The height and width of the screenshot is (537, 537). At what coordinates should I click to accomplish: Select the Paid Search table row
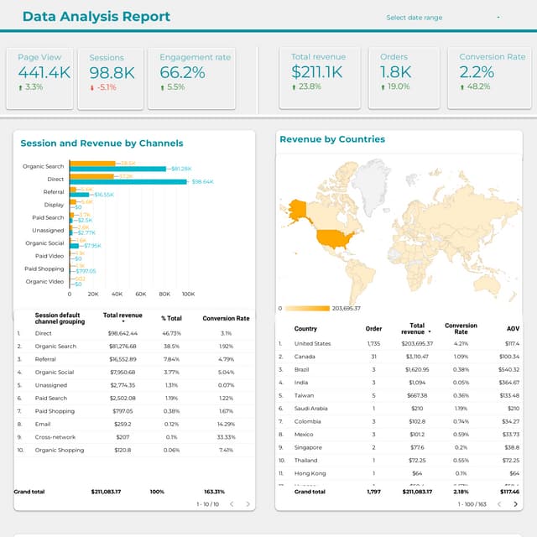coord(134,399)
